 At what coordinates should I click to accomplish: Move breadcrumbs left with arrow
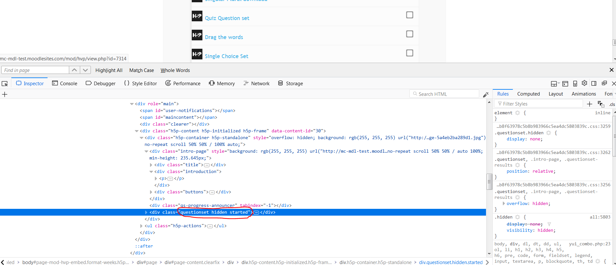(3, 262)
